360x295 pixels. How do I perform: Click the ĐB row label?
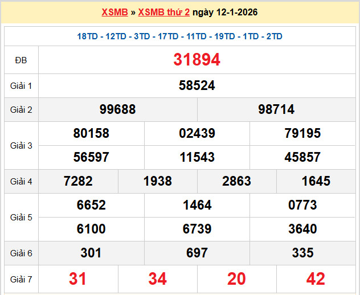coord(21,60)
